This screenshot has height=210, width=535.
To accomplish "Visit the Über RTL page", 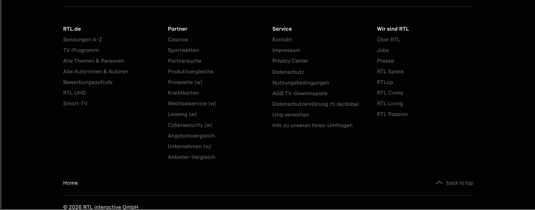I will coord(388,39).
